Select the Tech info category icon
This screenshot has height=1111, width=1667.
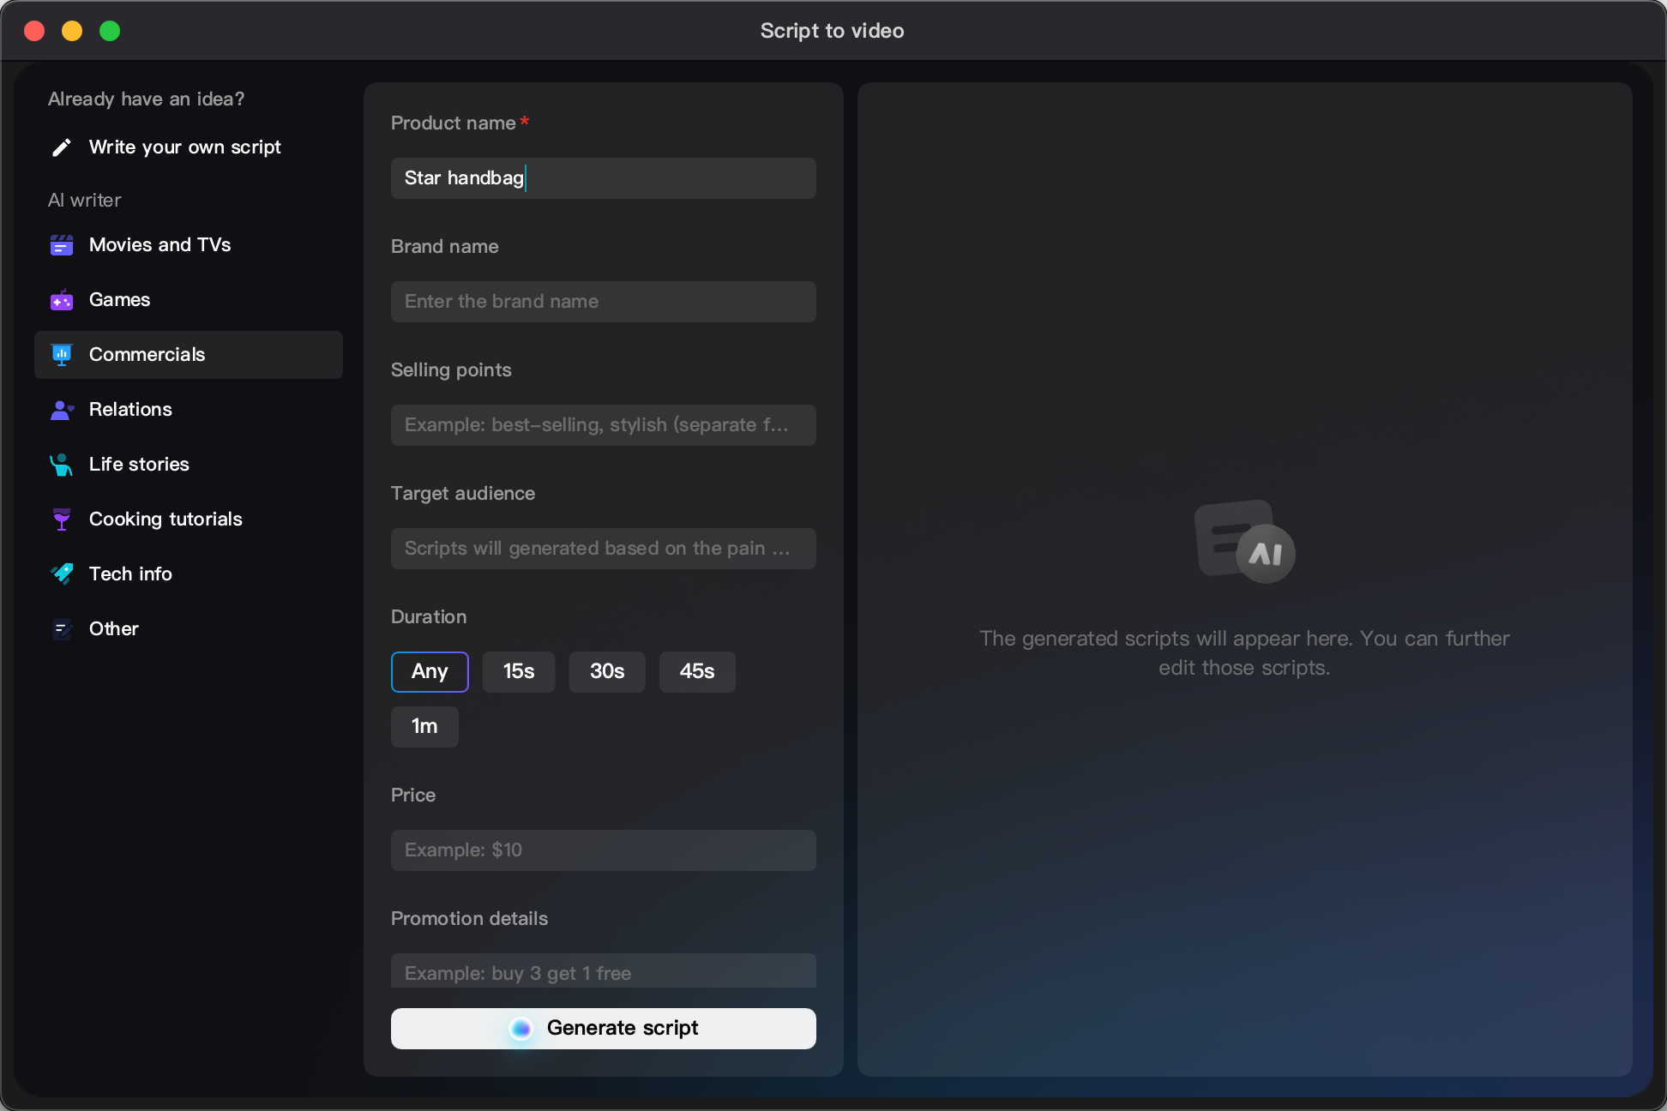point(62,573)
